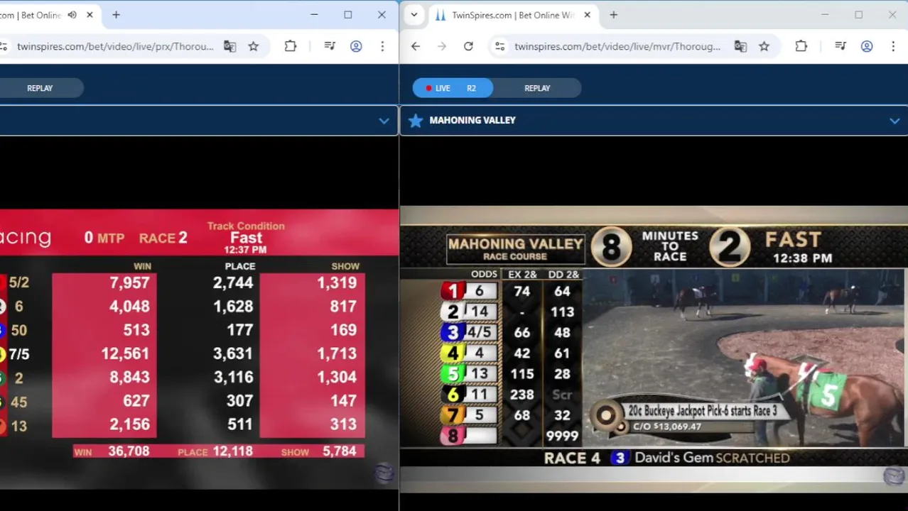This screenshot has width=908, height=511.
Task: Open extensions puzzle icon in right window
Action: 801,46
